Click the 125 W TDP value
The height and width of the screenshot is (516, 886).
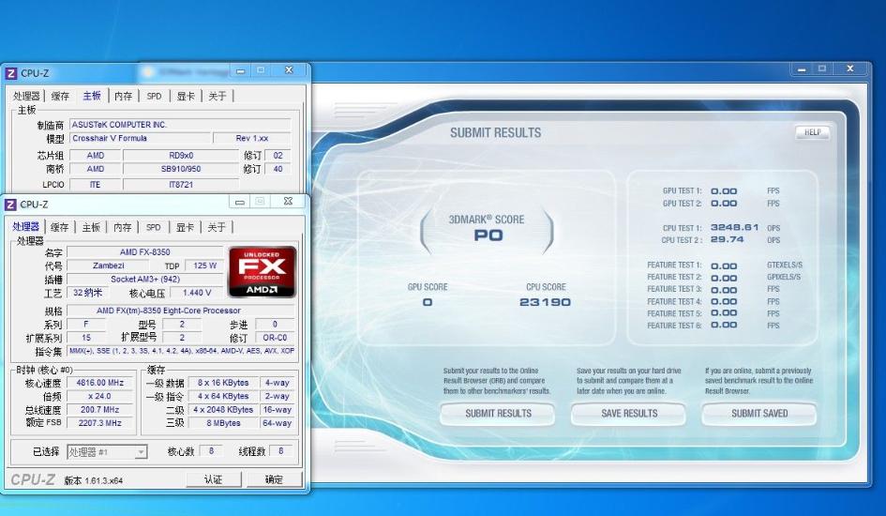pos(204,266)
